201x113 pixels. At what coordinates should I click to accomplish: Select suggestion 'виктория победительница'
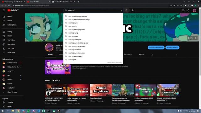point(93,19)
